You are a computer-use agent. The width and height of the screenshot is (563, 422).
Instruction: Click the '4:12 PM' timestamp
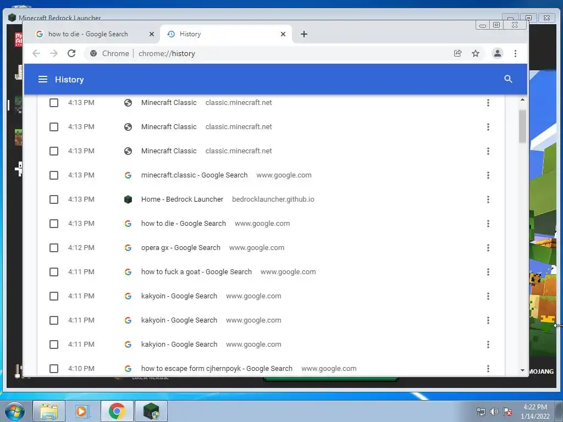coord(81,248)
